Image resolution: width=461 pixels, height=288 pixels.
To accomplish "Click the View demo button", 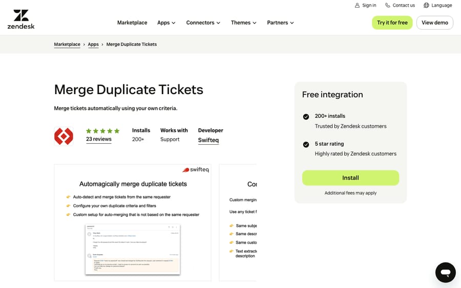I will tap(434, 23).
